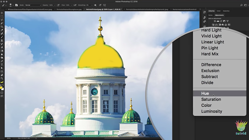Add a Brightness/Contrast adjustment
Image resolution: width=249 pixels, height=140 pixels.
click(x=215, y=21)
